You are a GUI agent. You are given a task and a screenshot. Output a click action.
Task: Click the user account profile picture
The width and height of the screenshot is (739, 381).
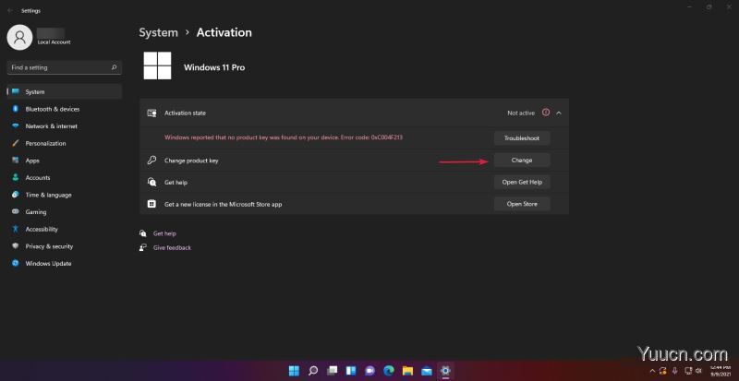click(x=19, y=36)
